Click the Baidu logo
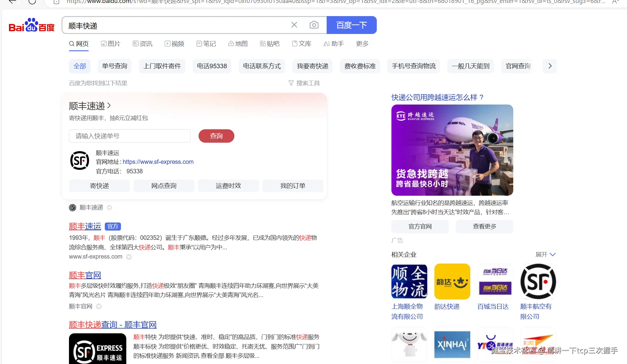Image resolution: width=627 pixels, height=364 pixels. tap(31, 25)
